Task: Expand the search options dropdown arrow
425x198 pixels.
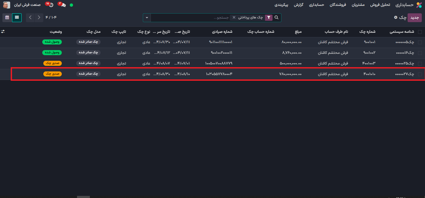Action: 147,18
